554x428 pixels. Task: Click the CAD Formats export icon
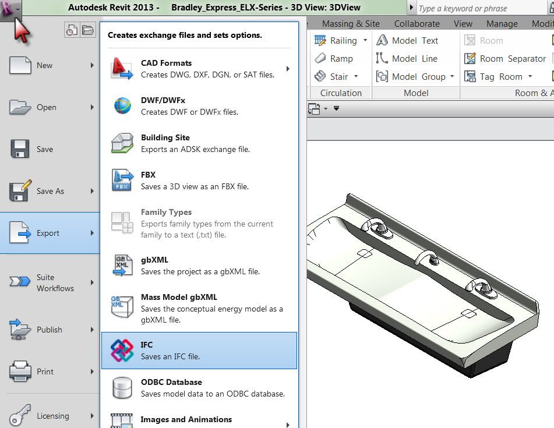click(x=122, y=69)
